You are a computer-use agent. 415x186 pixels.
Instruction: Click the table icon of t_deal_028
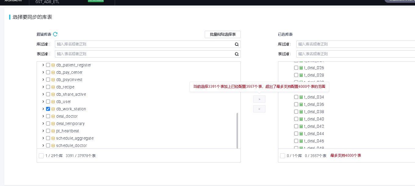(301, 75)
